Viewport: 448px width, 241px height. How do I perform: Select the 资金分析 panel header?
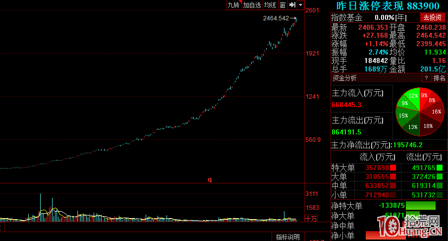pyautogui.click(x=344, y=78)
